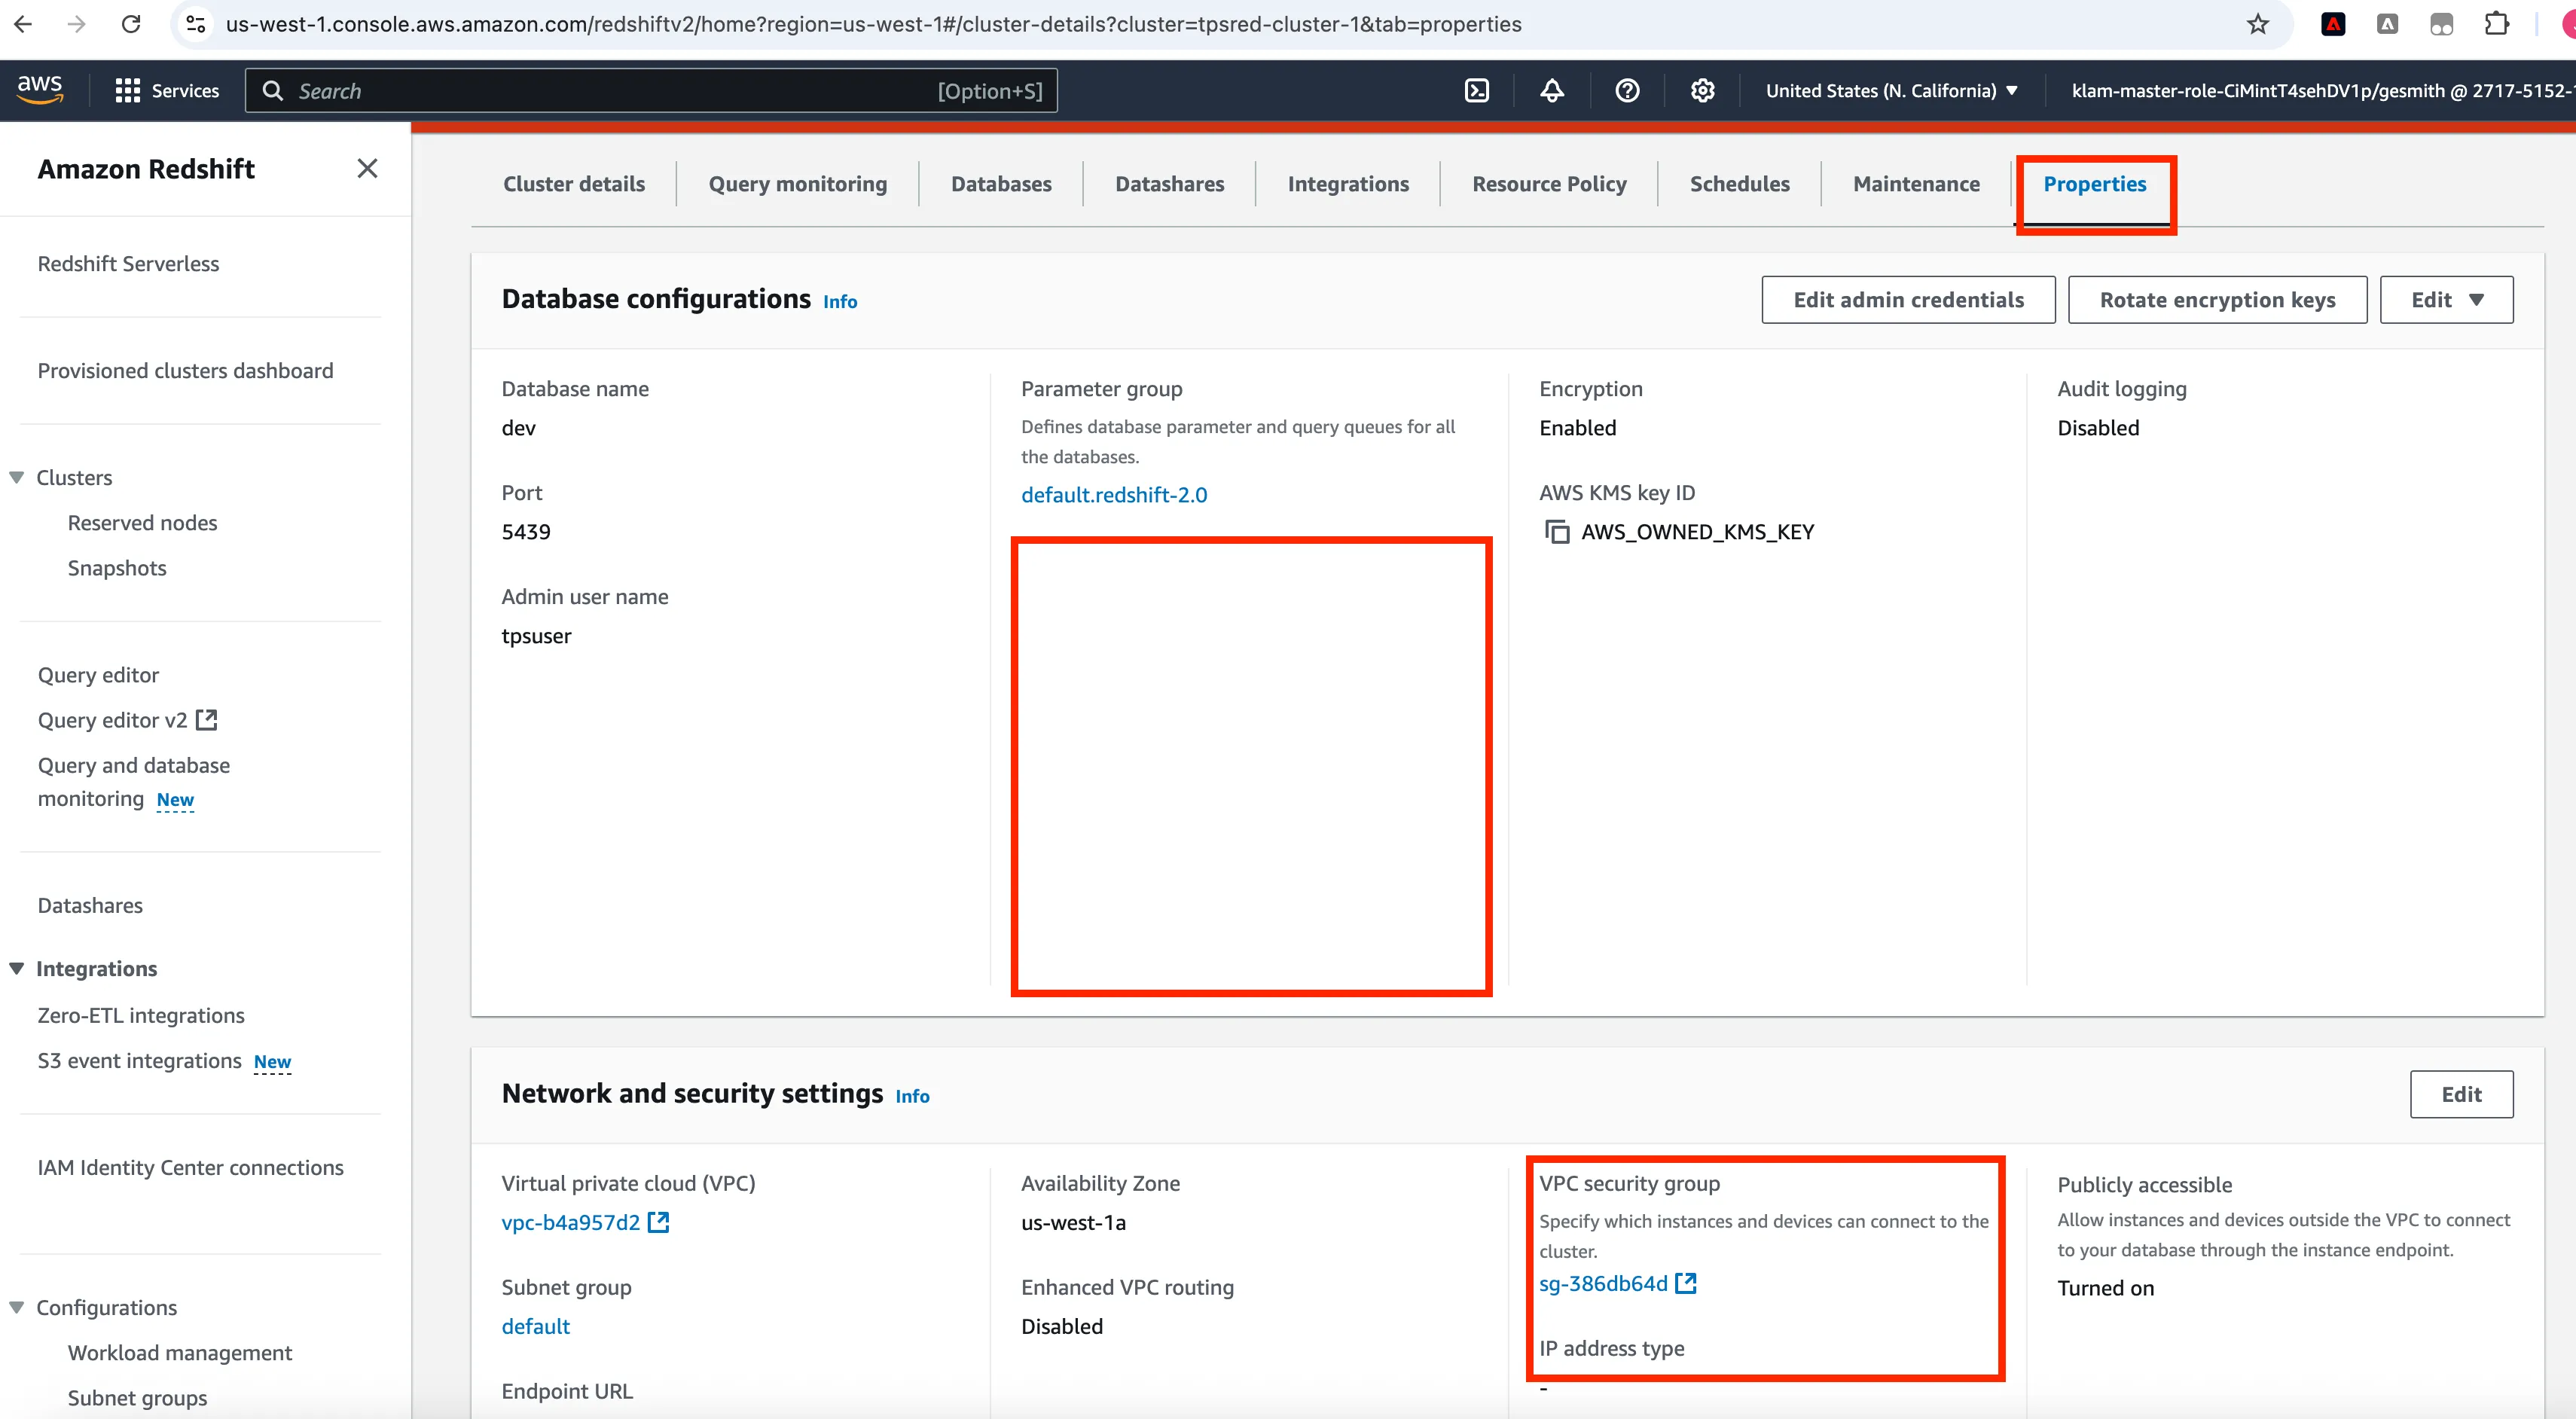Select the Properties tab
Viewport: 2576px width, 1419px height.
pyautogui.click(x=2095, y=184)
